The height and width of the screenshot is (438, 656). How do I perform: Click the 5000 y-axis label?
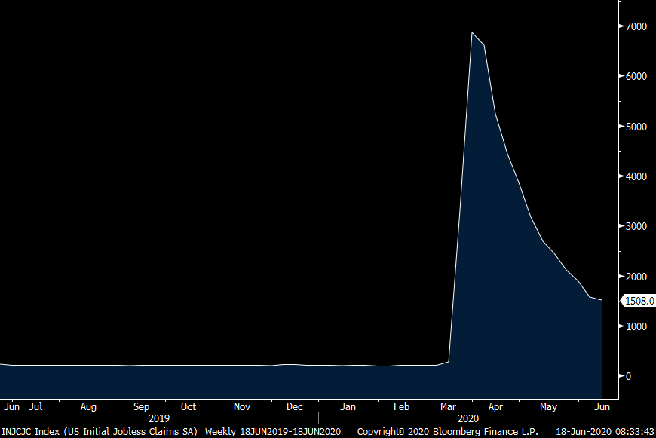click(636, 127)
